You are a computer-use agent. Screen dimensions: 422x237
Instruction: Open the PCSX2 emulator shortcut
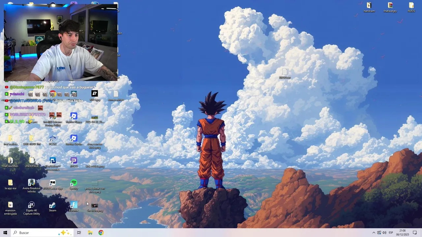coord(52,140)
